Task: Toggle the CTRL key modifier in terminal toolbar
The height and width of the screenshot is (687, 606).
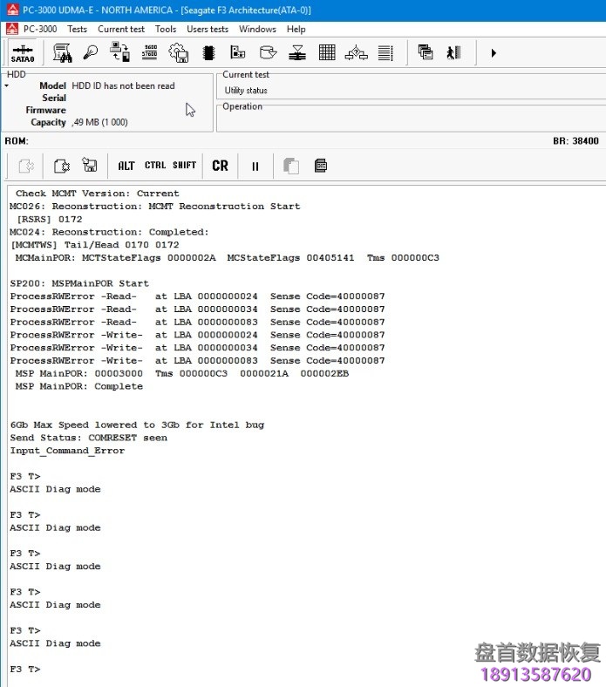Action: [155, 166]
